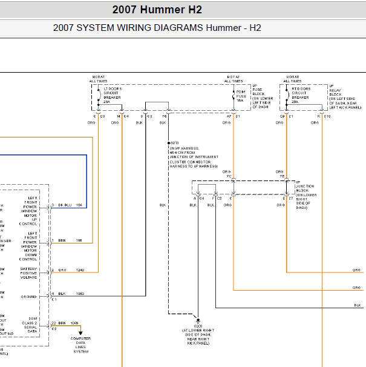Click the "BLK 1050" wire label
Image resolution: width=366 pixels, height=367 pixels.
pyautogui.click(x=71, y=294)
